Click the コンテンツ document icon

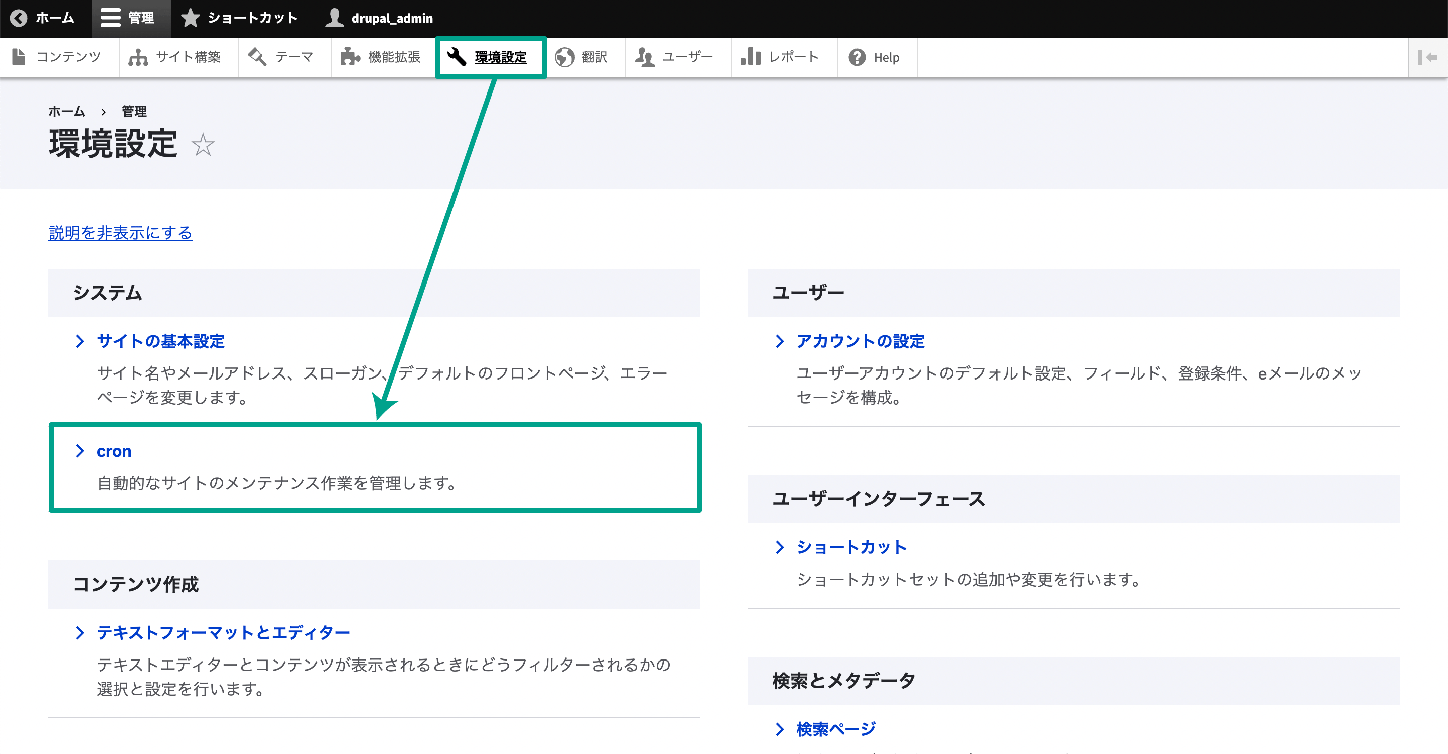(x=19, y=57)
